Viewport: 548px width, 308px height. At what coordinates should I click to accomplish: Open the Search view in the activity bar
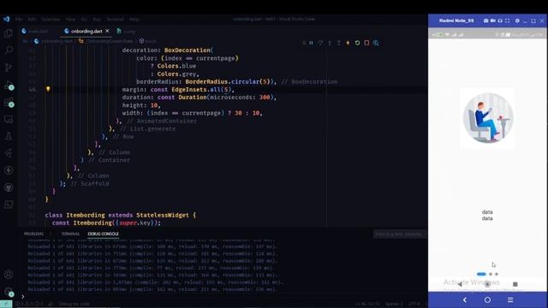(9, 50)
